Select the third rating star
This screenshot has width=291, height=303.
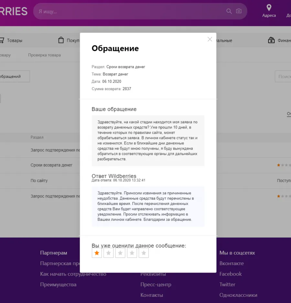click(x=120, y=253)
